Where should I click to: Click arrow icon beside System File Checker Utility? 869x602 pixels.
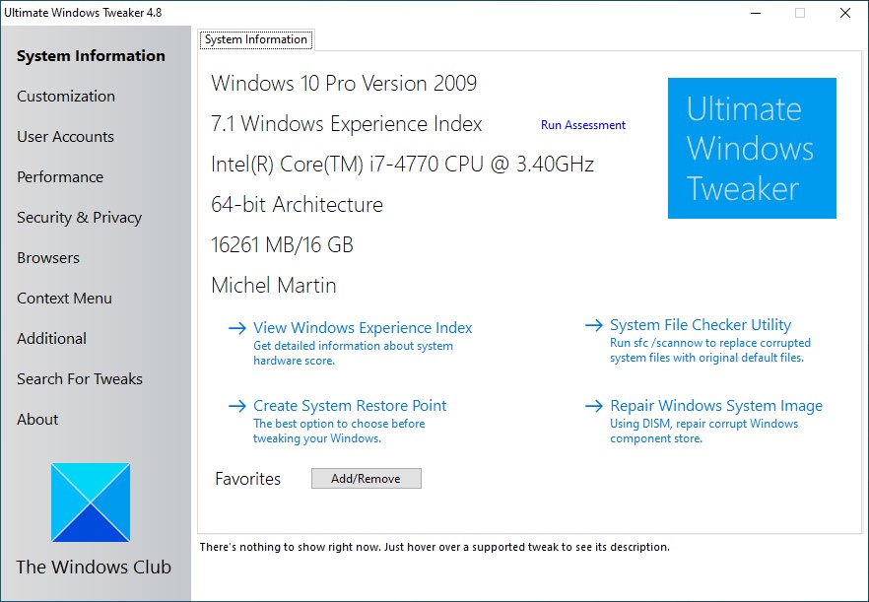point(593,325)
